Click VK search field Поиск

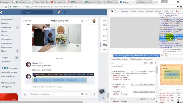[x=37, y=12]
